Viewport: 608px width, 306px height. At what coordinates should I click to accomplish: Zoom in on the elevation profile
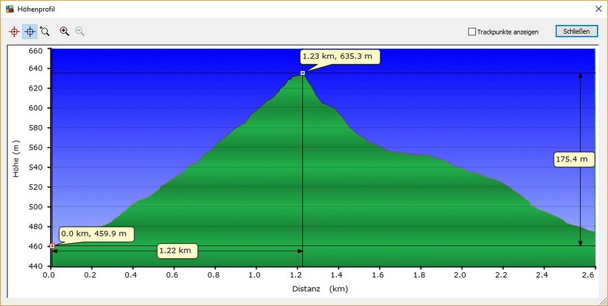click(65, 31)
